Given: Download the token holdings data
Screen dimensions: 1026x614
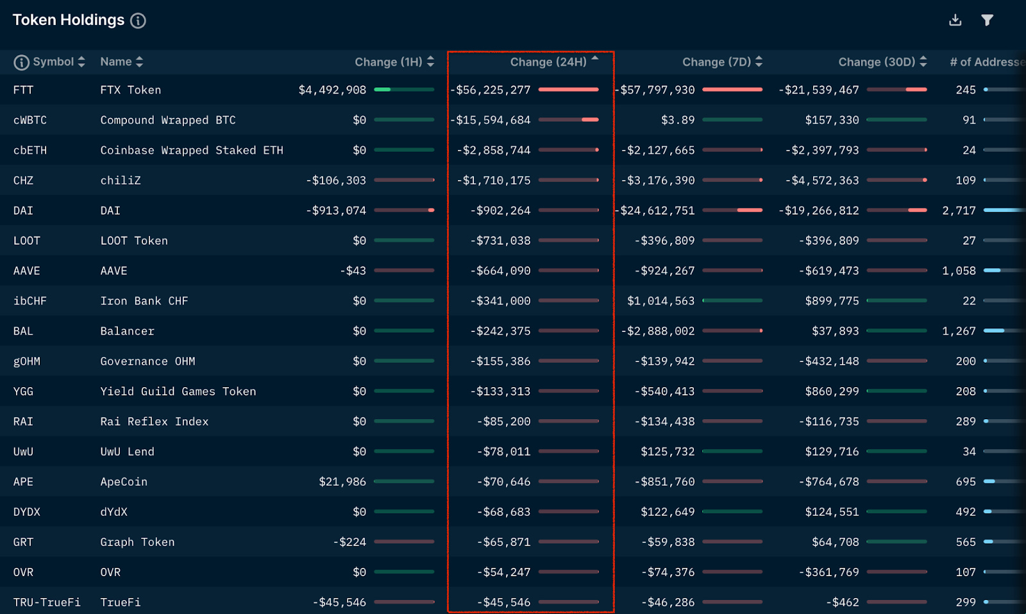Looking at the screenshot, I should pos(955,20).
